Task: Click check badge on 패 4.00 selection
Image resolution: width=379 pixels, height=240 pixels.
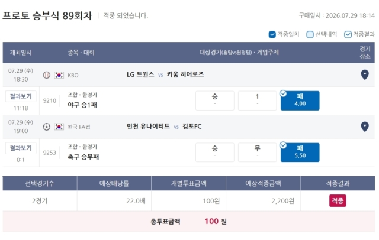Action: click(283, 93)
